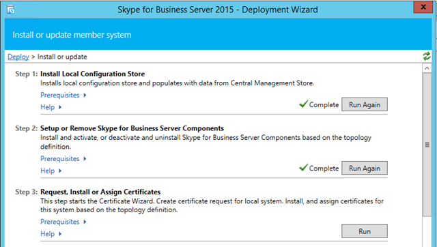Expand Help under Step 3

[51, 234]
